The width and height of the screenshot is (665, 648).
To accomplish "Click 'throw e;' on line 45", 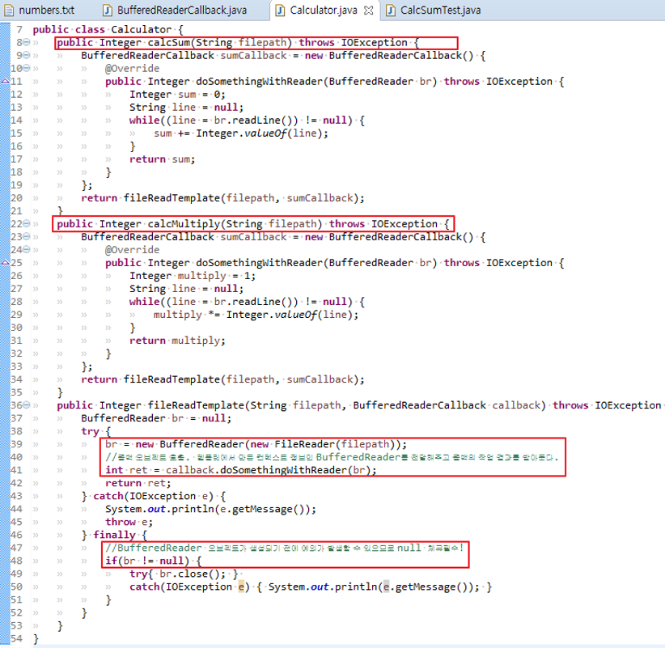I will (x=129, y=522).
